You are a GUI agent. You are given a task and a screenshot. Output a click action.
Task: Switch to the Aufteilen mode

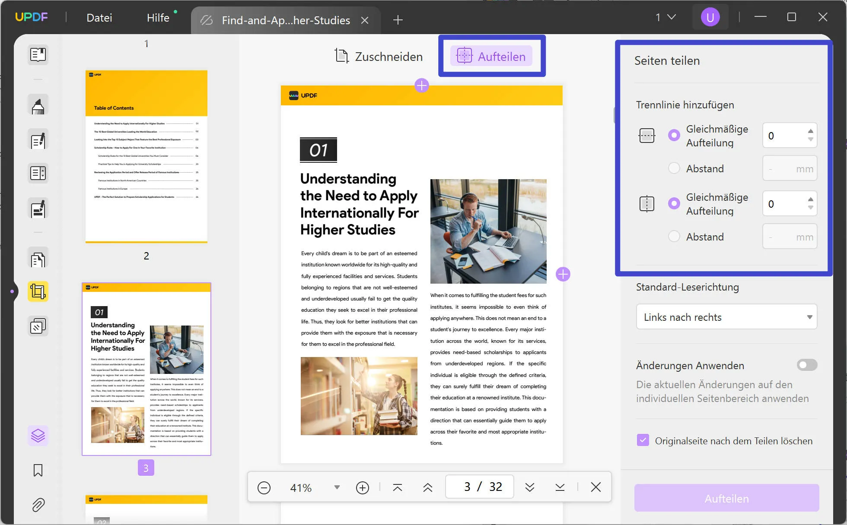[491, 56]
